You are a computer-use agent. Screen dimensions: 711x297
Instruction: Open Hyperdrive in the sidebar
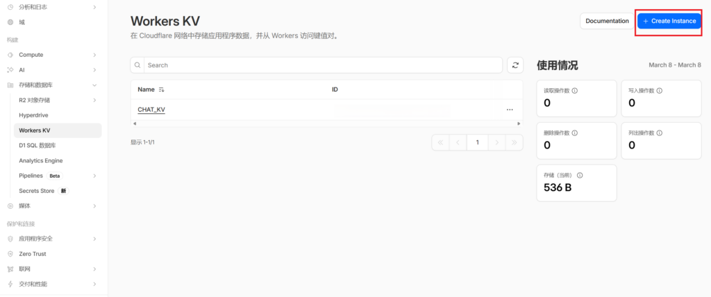tap(33, 115)
